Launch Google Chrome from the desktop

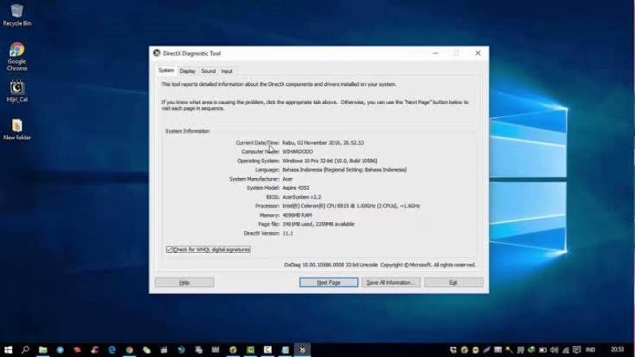[17, 56]
